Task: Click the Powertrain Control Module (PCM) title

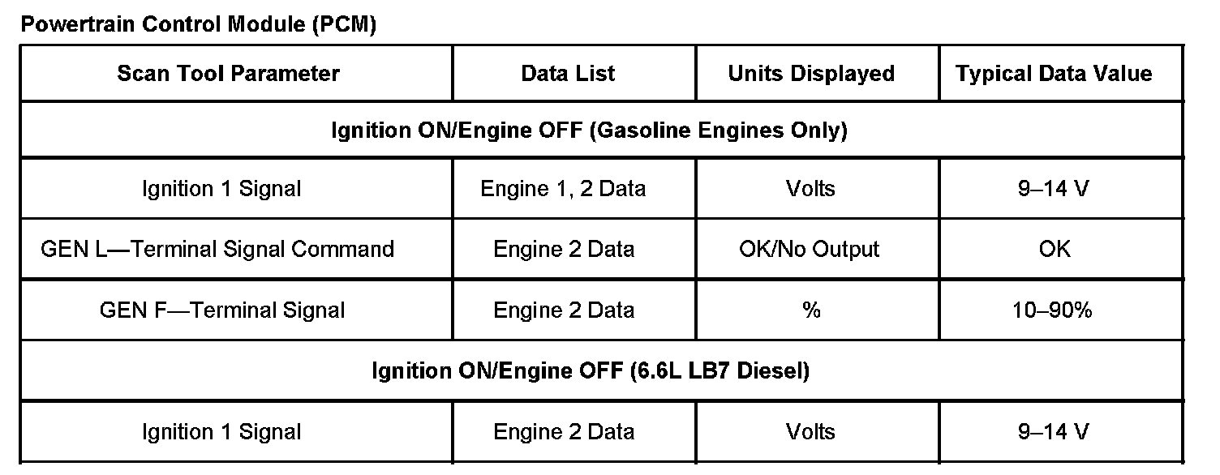Action: pyautogui.click(x=199, y=24)
